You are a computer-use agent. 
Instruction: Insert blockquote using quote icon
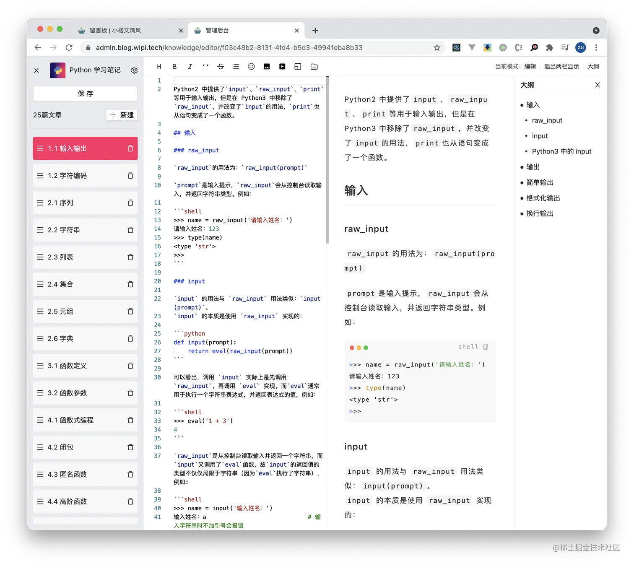pyautogui.click(x=205, y=67)
